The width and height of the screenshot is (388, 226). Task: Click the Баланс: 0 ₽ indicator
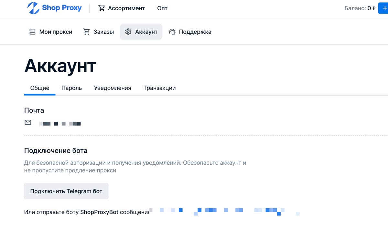coord(360,8)
